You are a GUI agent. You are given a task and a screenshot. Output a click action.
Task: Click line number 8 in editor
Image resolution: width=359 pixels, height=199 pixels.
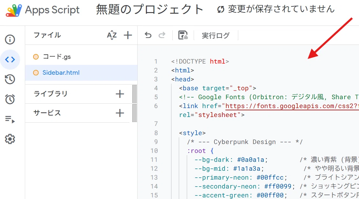[156, 133]
